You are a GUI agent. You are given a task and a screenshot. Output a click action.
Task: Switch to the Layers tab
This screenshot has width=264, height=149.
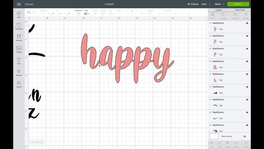[x=219, y=10]
